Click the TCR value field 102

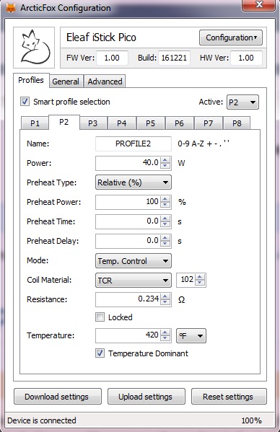point(186,280)
